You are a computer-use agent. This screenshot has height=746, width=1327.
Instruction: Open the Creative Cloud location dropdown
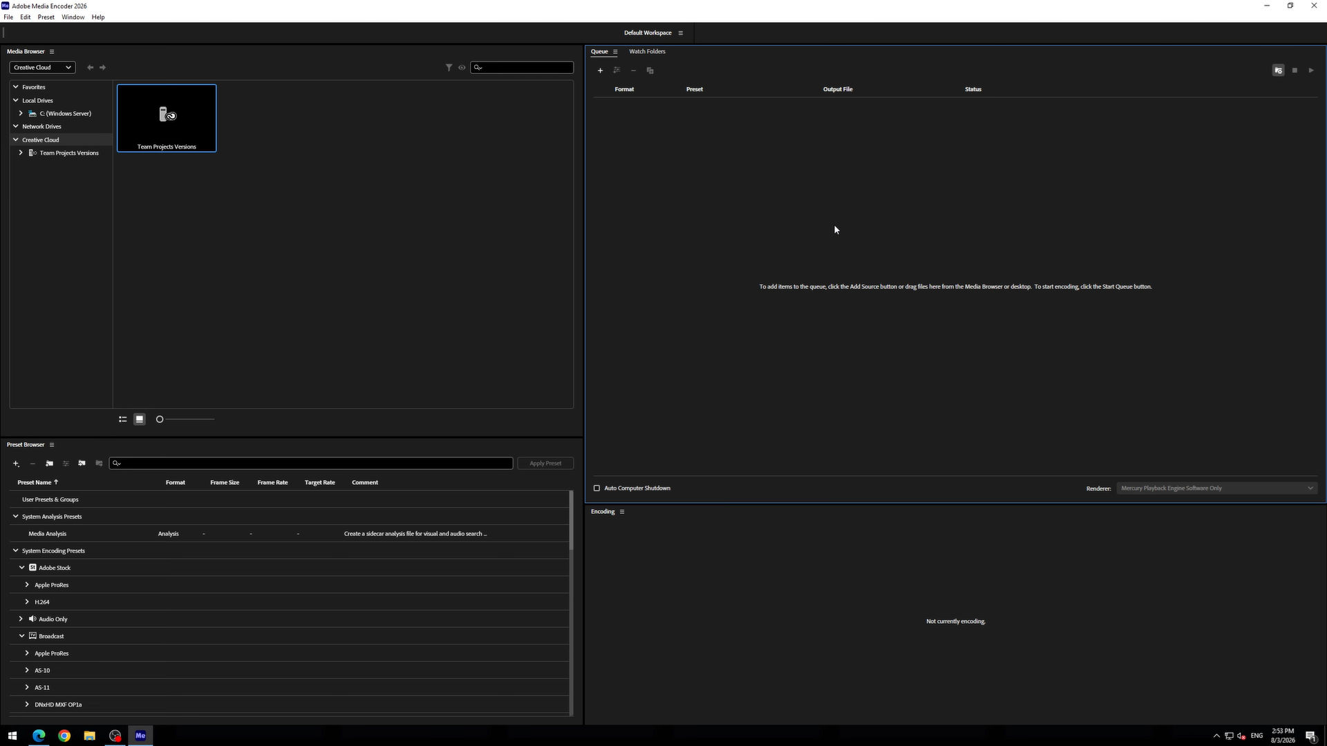[x=42, y=68]
